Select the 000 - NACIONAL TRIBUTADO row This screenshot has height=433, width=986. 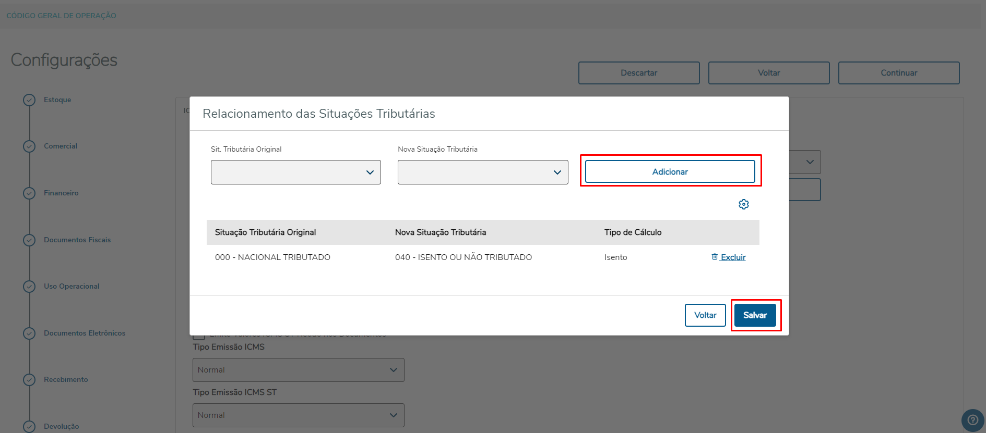coord(272,257)
